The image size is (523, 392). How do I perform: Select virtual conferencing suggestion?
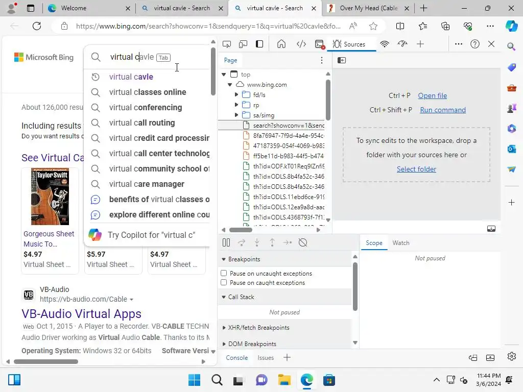(146, 107)
